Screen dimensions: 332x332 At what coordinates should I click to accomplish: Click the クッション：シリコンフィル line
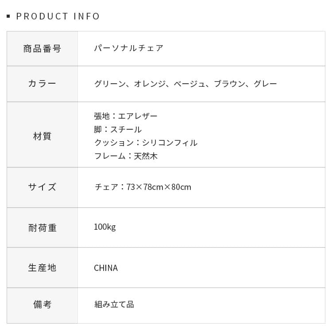(x=146, y=143)
